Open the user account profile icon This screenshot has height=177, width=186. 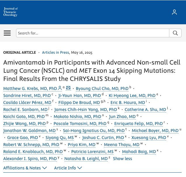pos(174,12)
